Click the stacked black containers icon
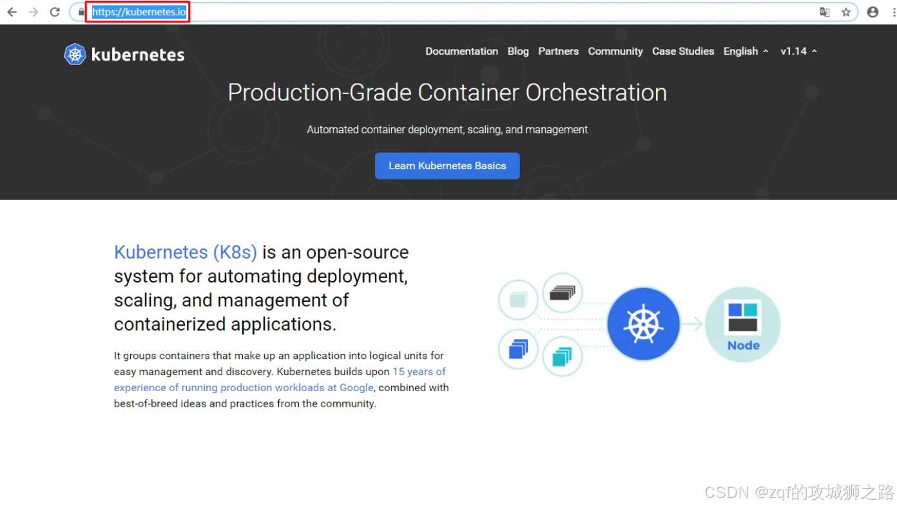Screen dimensions: 897x507 point(563,293)
